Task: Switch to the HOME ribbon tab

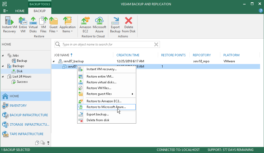Action: click(20, 11)
